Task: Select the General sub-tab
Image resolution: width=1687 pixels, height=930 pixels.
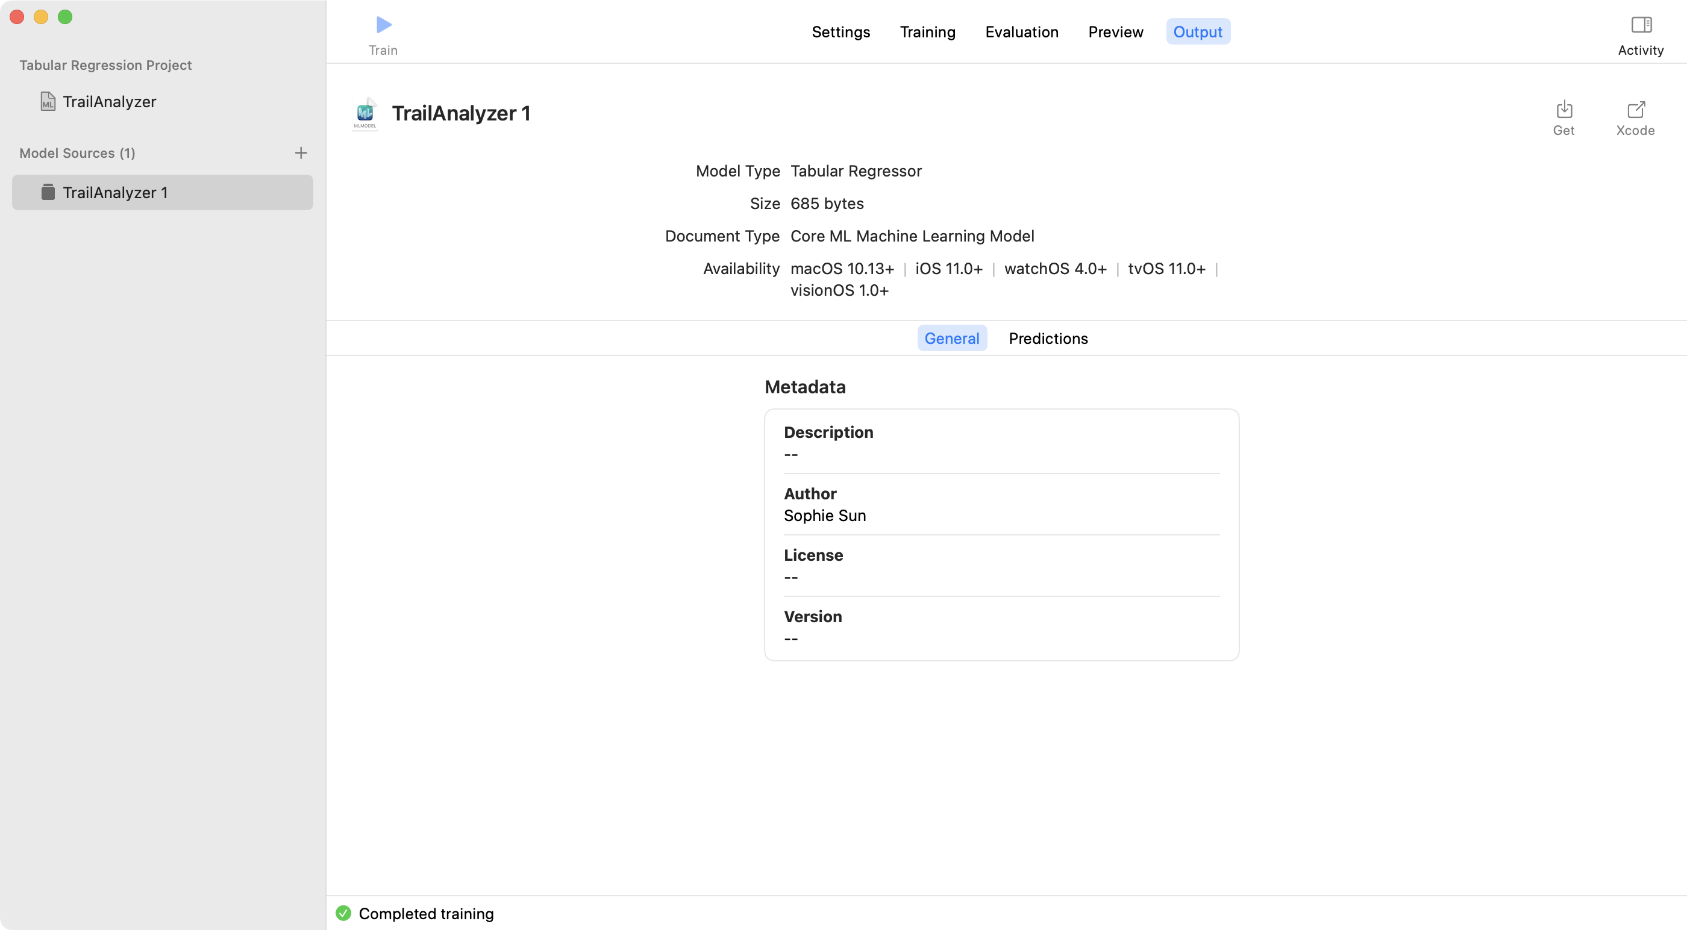Action: click(951, 338)
